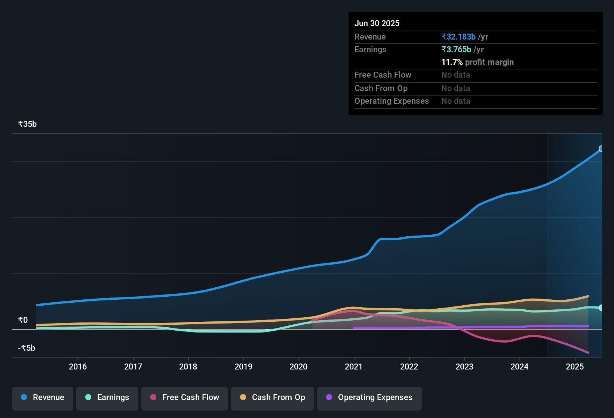
Task: Toggle the Revenue series visibility
Action: (x=42, y=397)
